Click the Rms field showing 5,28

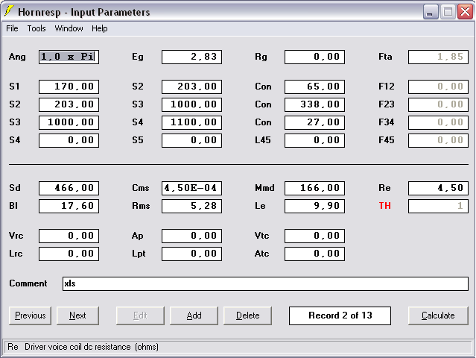point(192,206)
